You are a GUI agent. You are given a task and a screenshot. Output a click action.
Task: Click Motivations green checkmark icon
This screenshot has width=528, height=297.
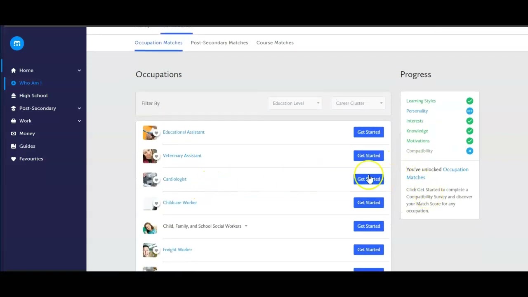point(469,141)
